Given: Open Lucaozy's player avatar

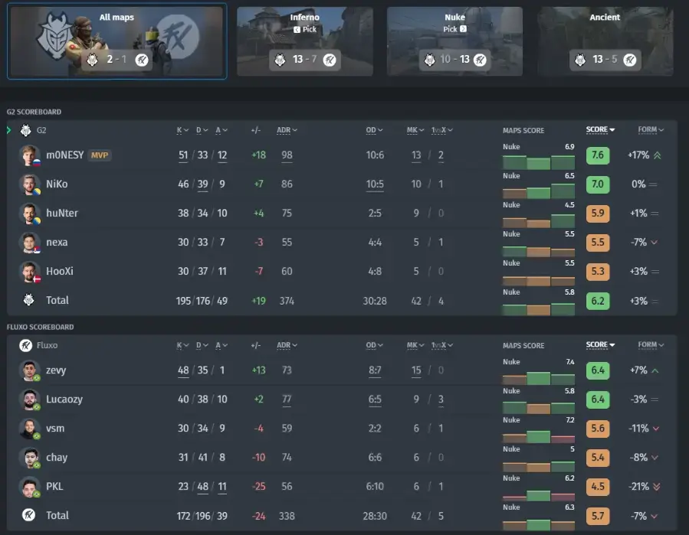Looking at the screenshot, I should click(29, 400).
